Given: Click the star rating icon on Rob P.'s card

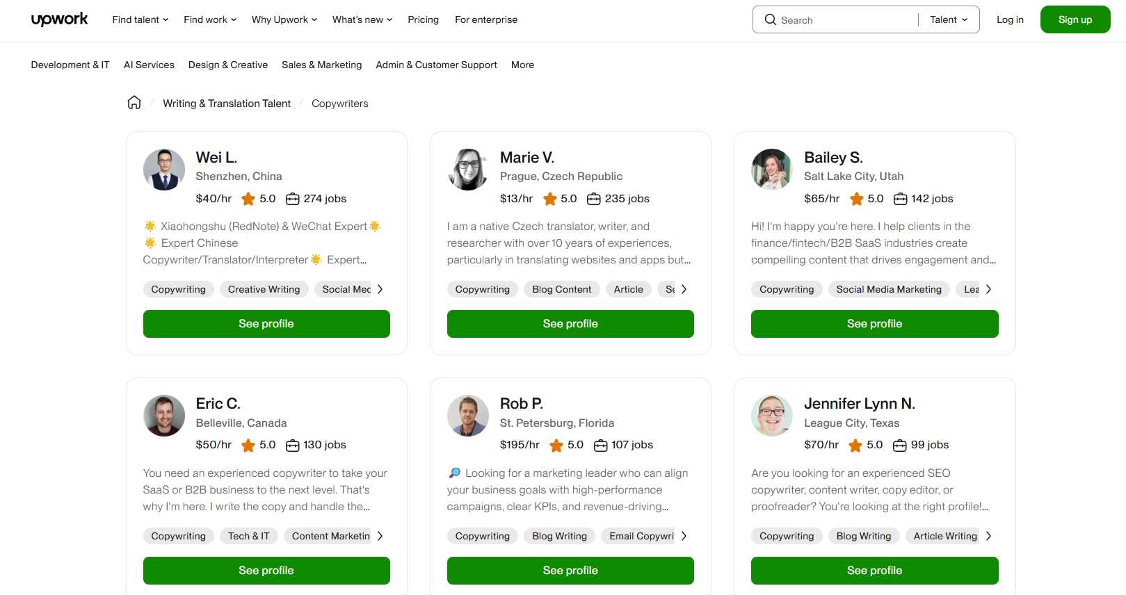Looking at the screenshot, I should tap(556, 445).
